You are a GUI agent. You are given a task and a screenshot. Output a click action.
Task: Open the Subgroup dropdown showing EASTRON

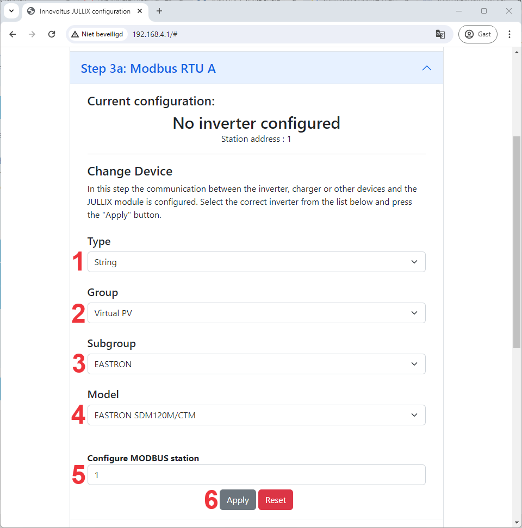pyautogui.click(x=256, y=364)
